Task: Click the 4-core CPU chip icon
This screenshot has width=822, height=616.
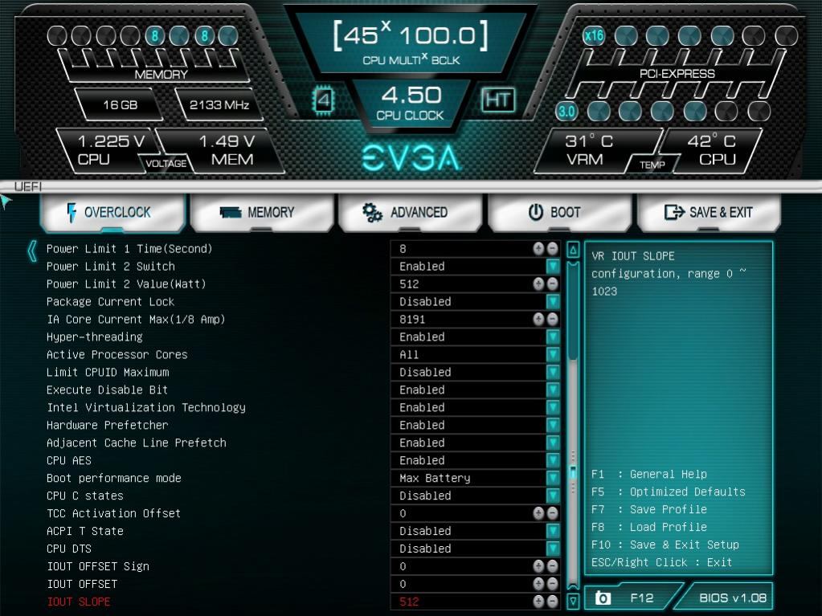Action: tap(324, 100)
